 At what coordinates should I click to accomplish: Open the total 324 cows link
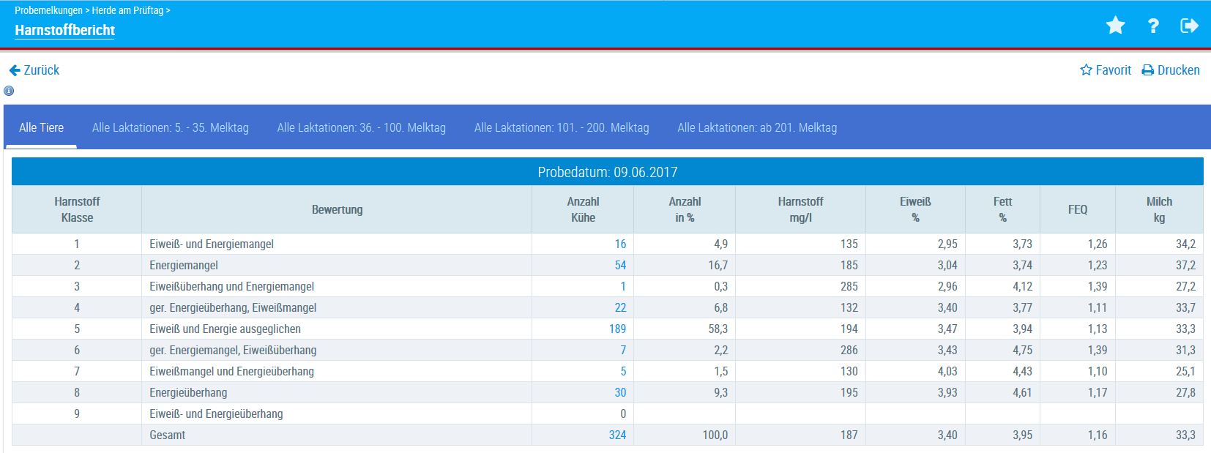(617, 435)
